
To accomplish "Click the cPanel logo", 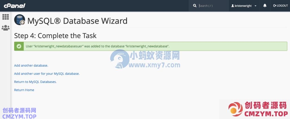I will [14, 6].
